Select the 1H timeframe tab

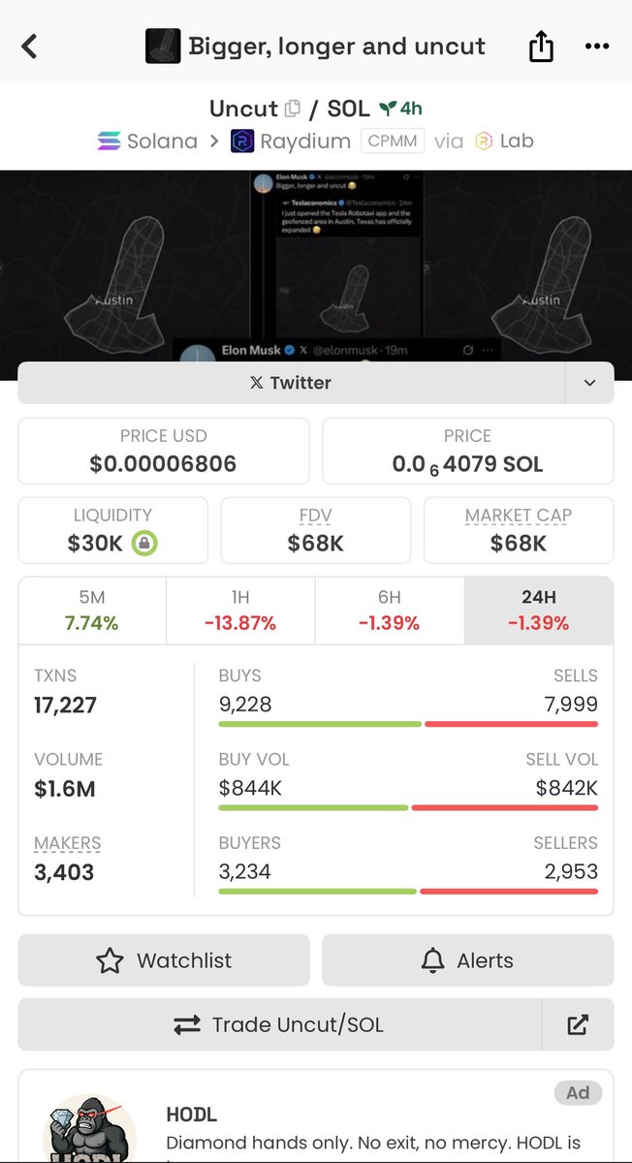240,611
